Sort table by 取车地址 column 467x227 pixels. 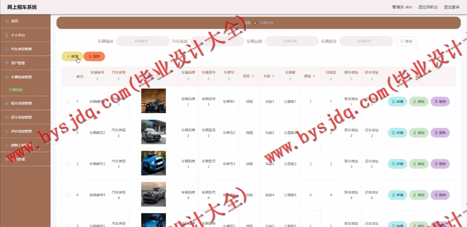coord(351,79)
